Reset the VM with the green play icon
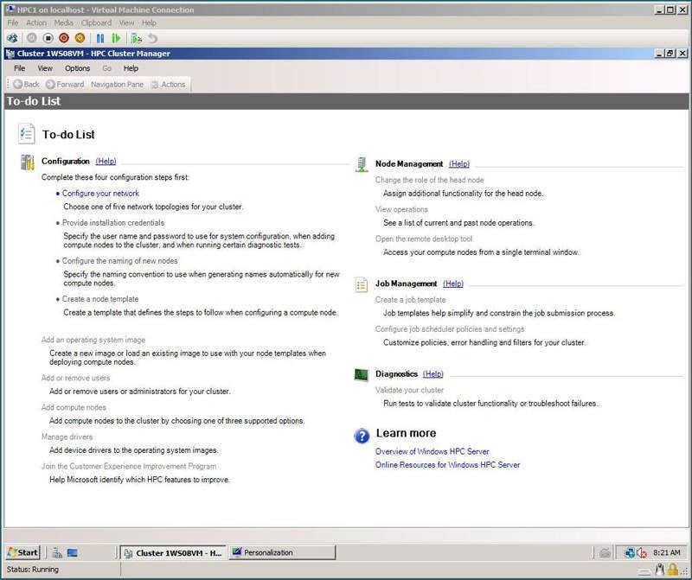Viewport: 692px width, 580px height. point(116,38)
